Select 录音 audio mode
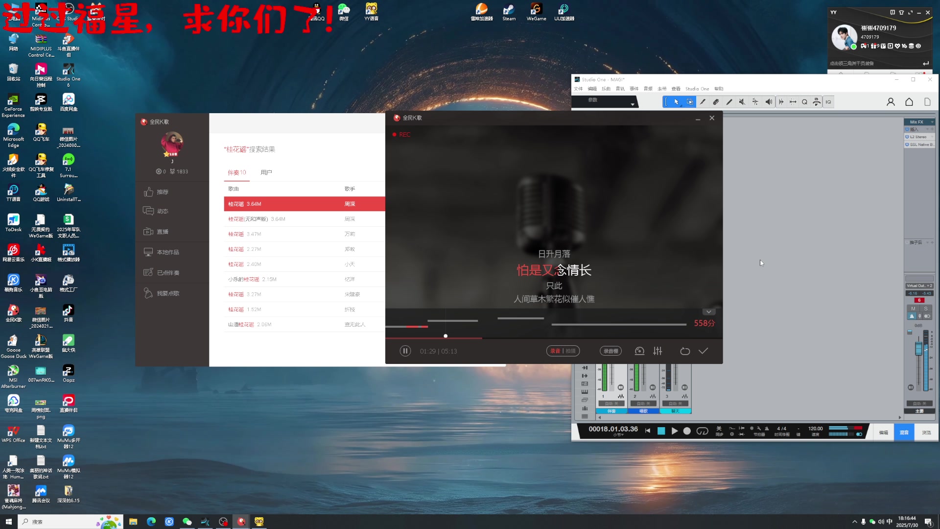 [555, 351]
